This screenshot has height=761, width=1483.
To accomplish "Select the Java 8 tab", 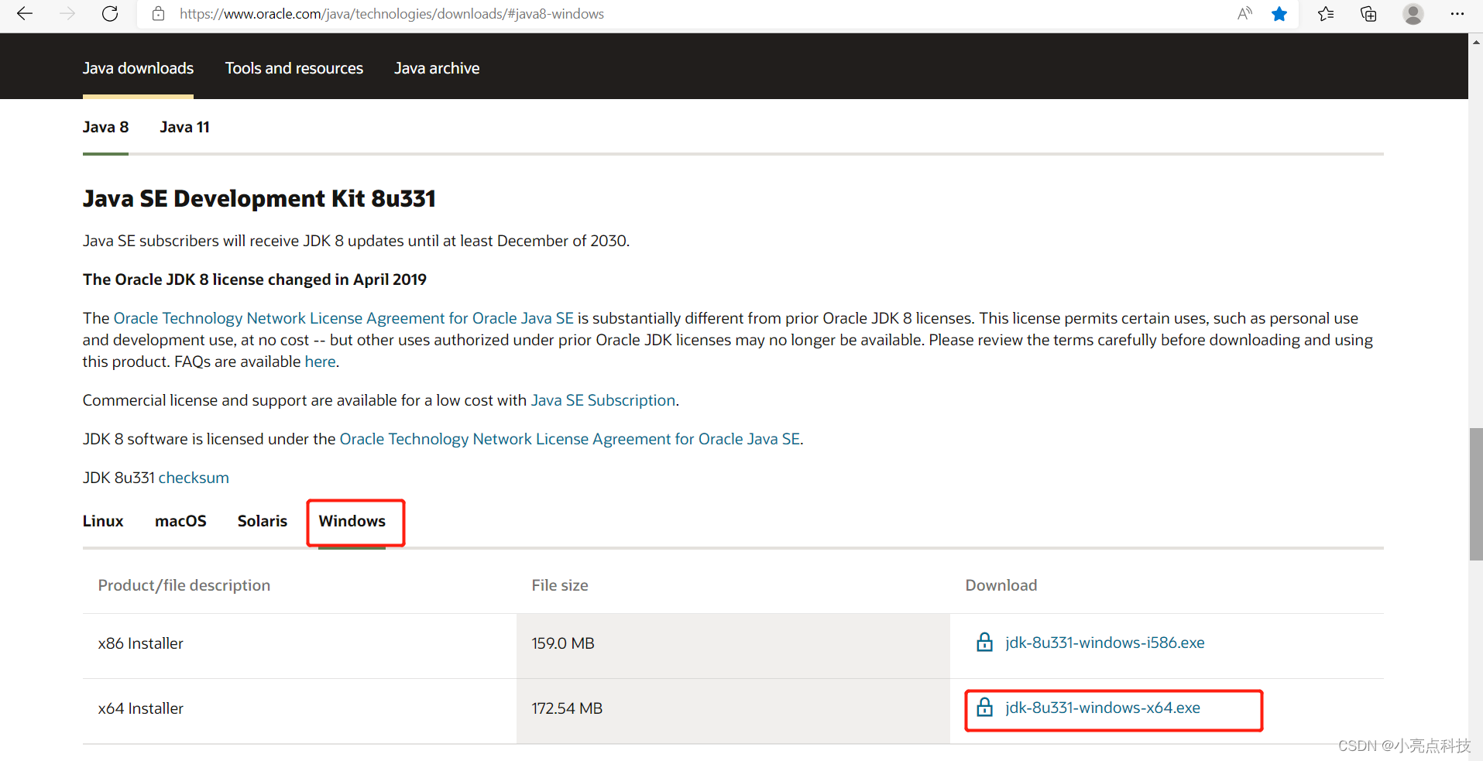I will click(105, 127).
